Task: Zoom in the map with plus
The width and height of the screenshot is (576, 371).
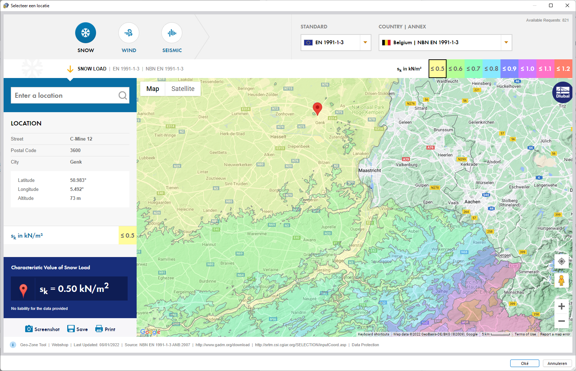Action: coord(562,306)
